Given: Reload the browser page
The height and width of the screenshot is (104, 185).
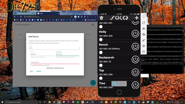Looking at the screenshot, I should pyautogui.click(x=21, y=17).
